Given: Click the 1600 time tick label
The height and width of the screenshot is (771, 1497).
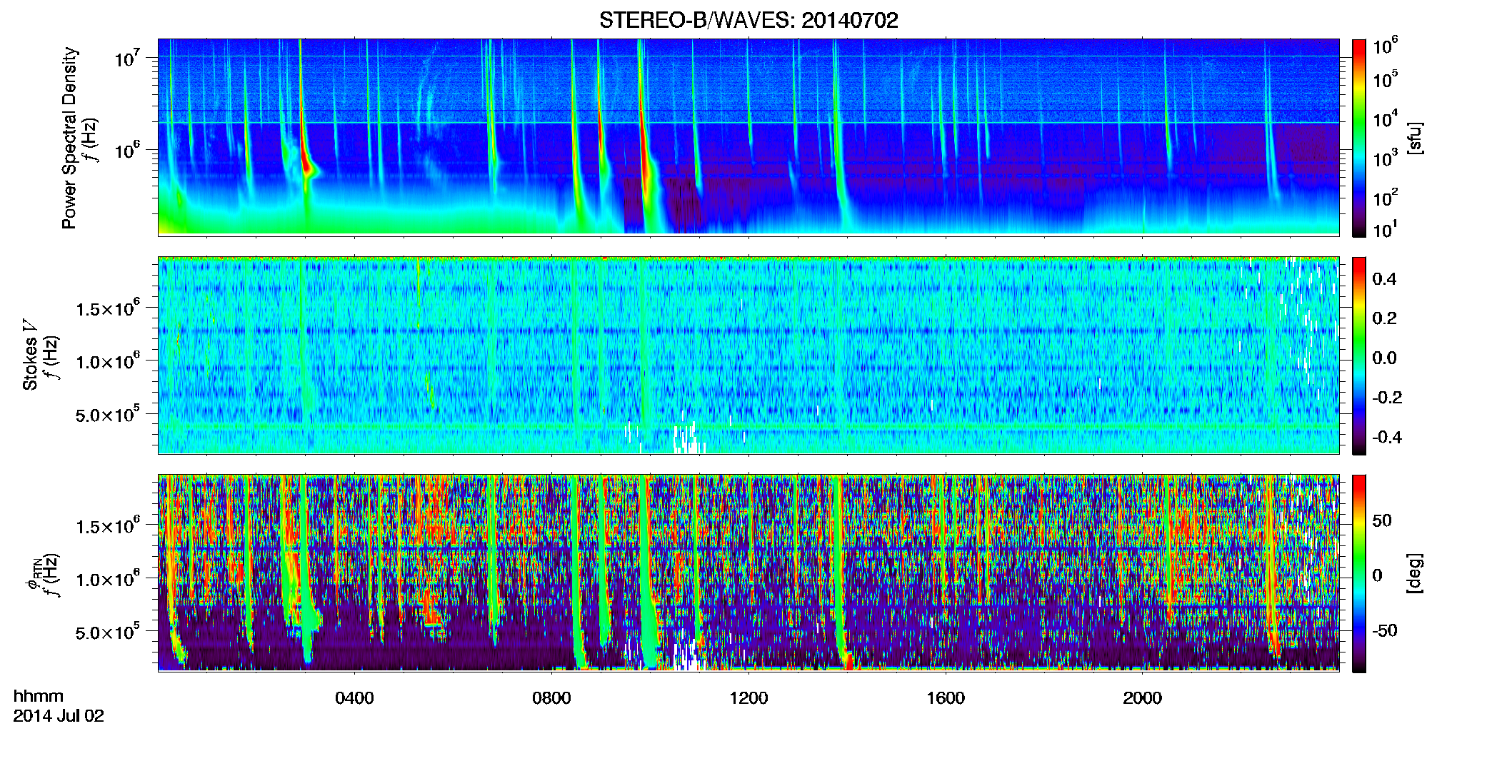Looking at the screenshot, I should (x=946, y=697).
